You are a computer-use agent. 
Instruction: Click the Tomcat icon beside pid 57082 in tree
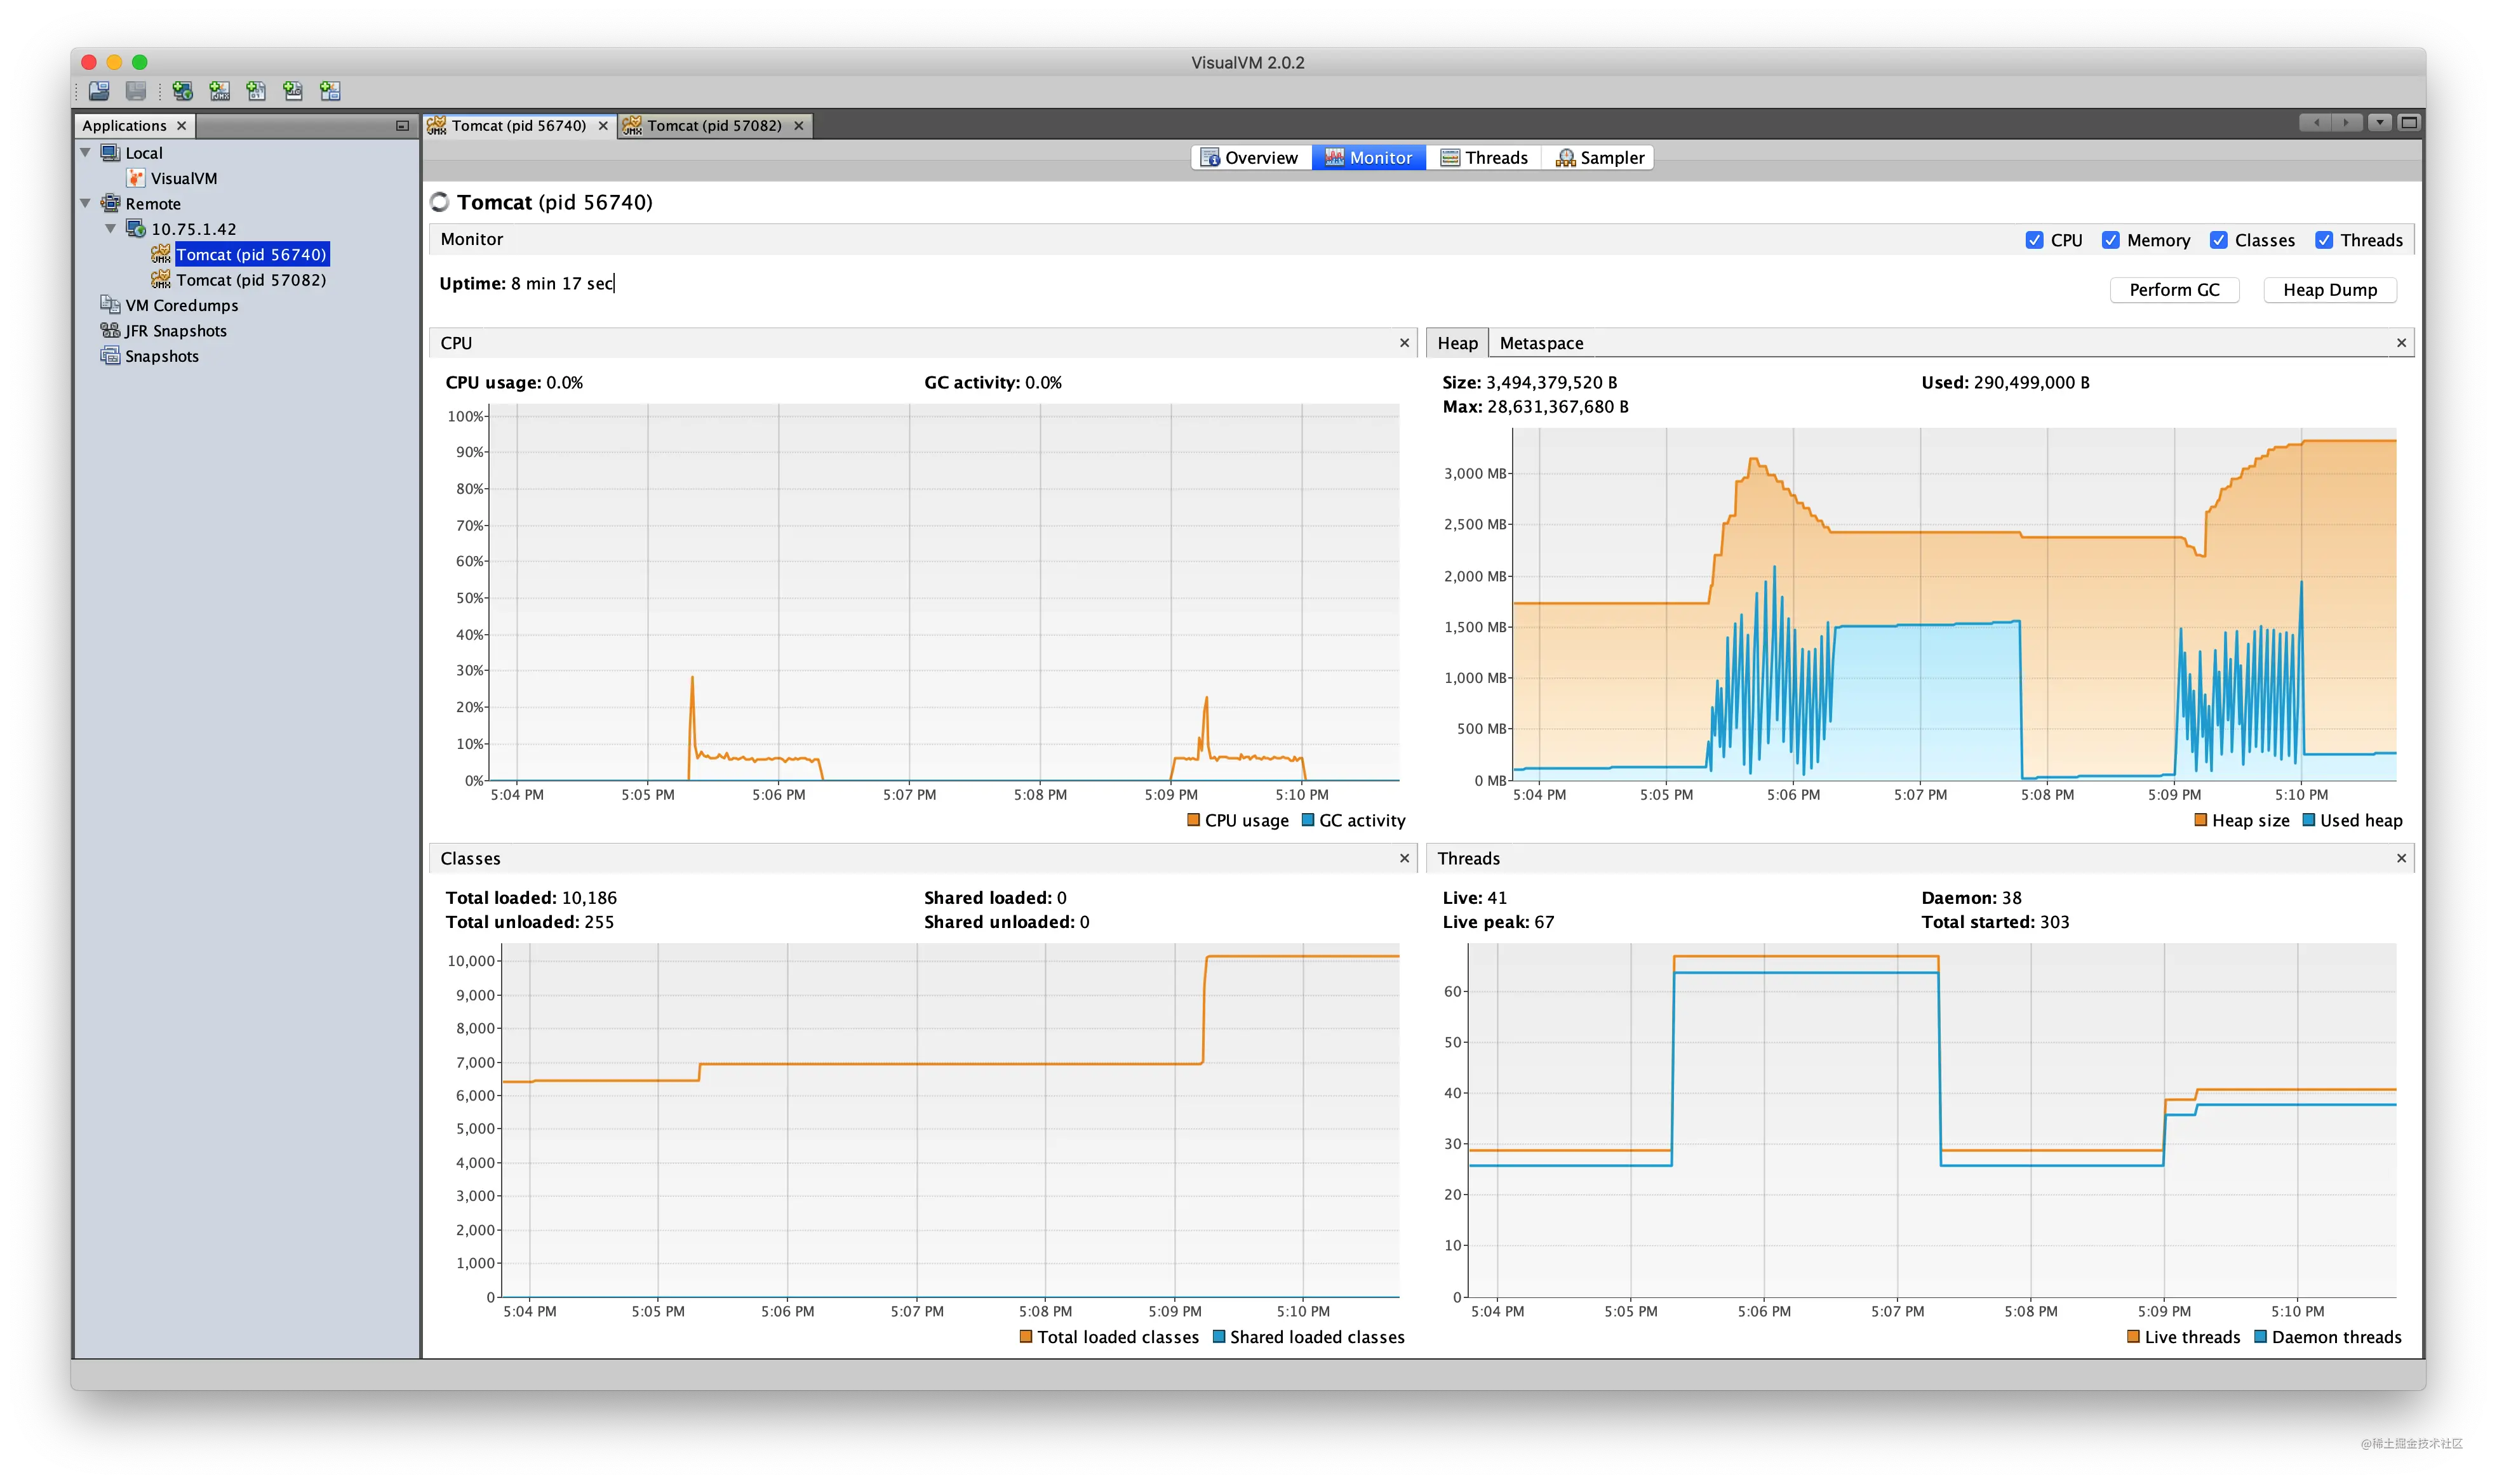tap(161, 280)
